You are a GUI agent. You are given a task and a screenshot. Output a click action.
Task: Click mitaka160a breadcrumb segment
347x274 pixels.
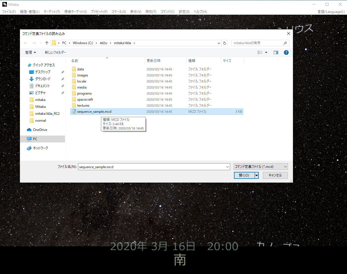(122, 43)
